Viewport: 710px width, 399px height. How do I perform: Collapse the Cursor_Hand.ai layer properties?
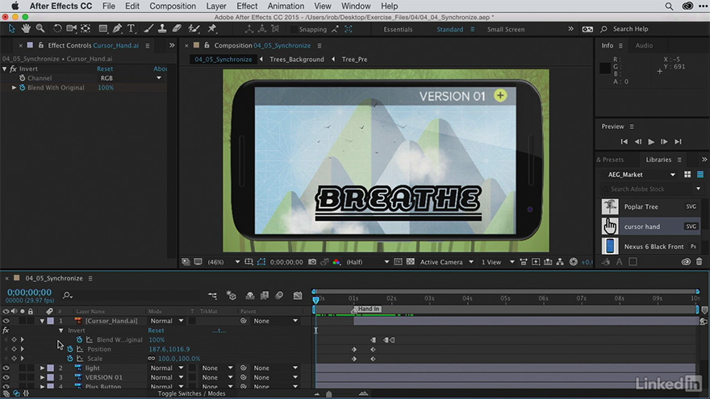click(x=42, y=321)
